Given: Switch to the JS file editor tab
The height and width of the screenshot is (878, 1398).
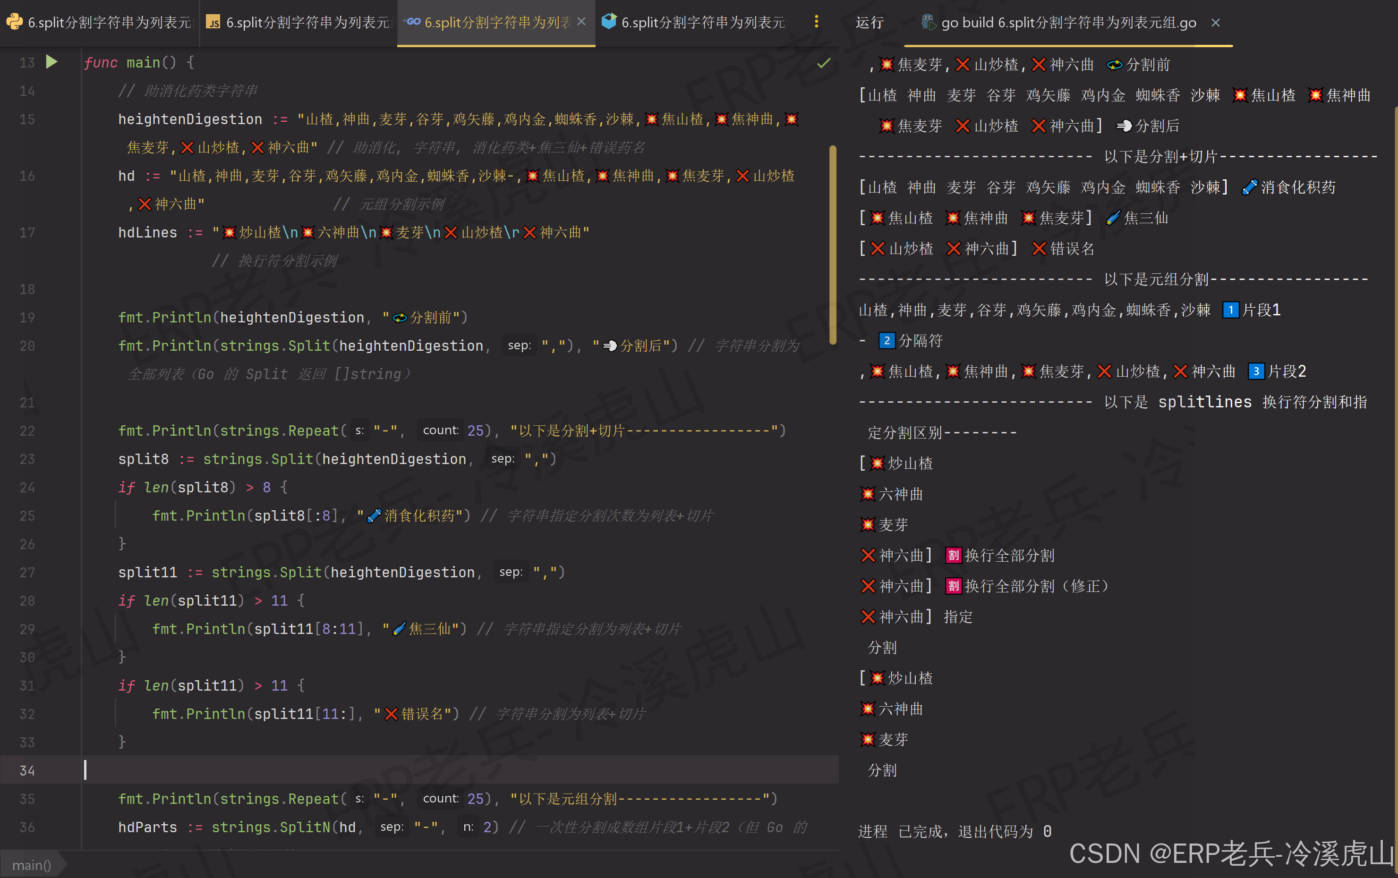Looking at the screenshot, I should [x=298, y=22].
